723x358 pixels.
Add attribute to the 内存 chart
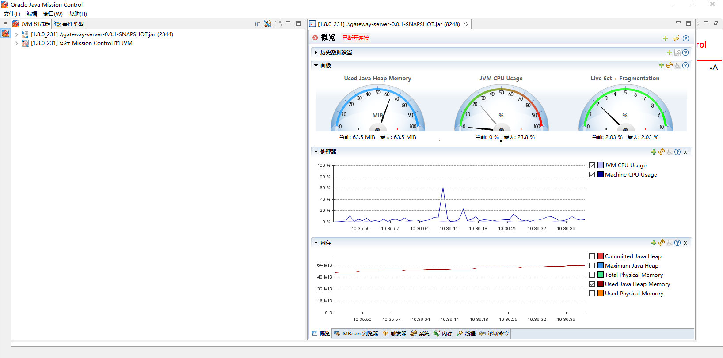654,243
